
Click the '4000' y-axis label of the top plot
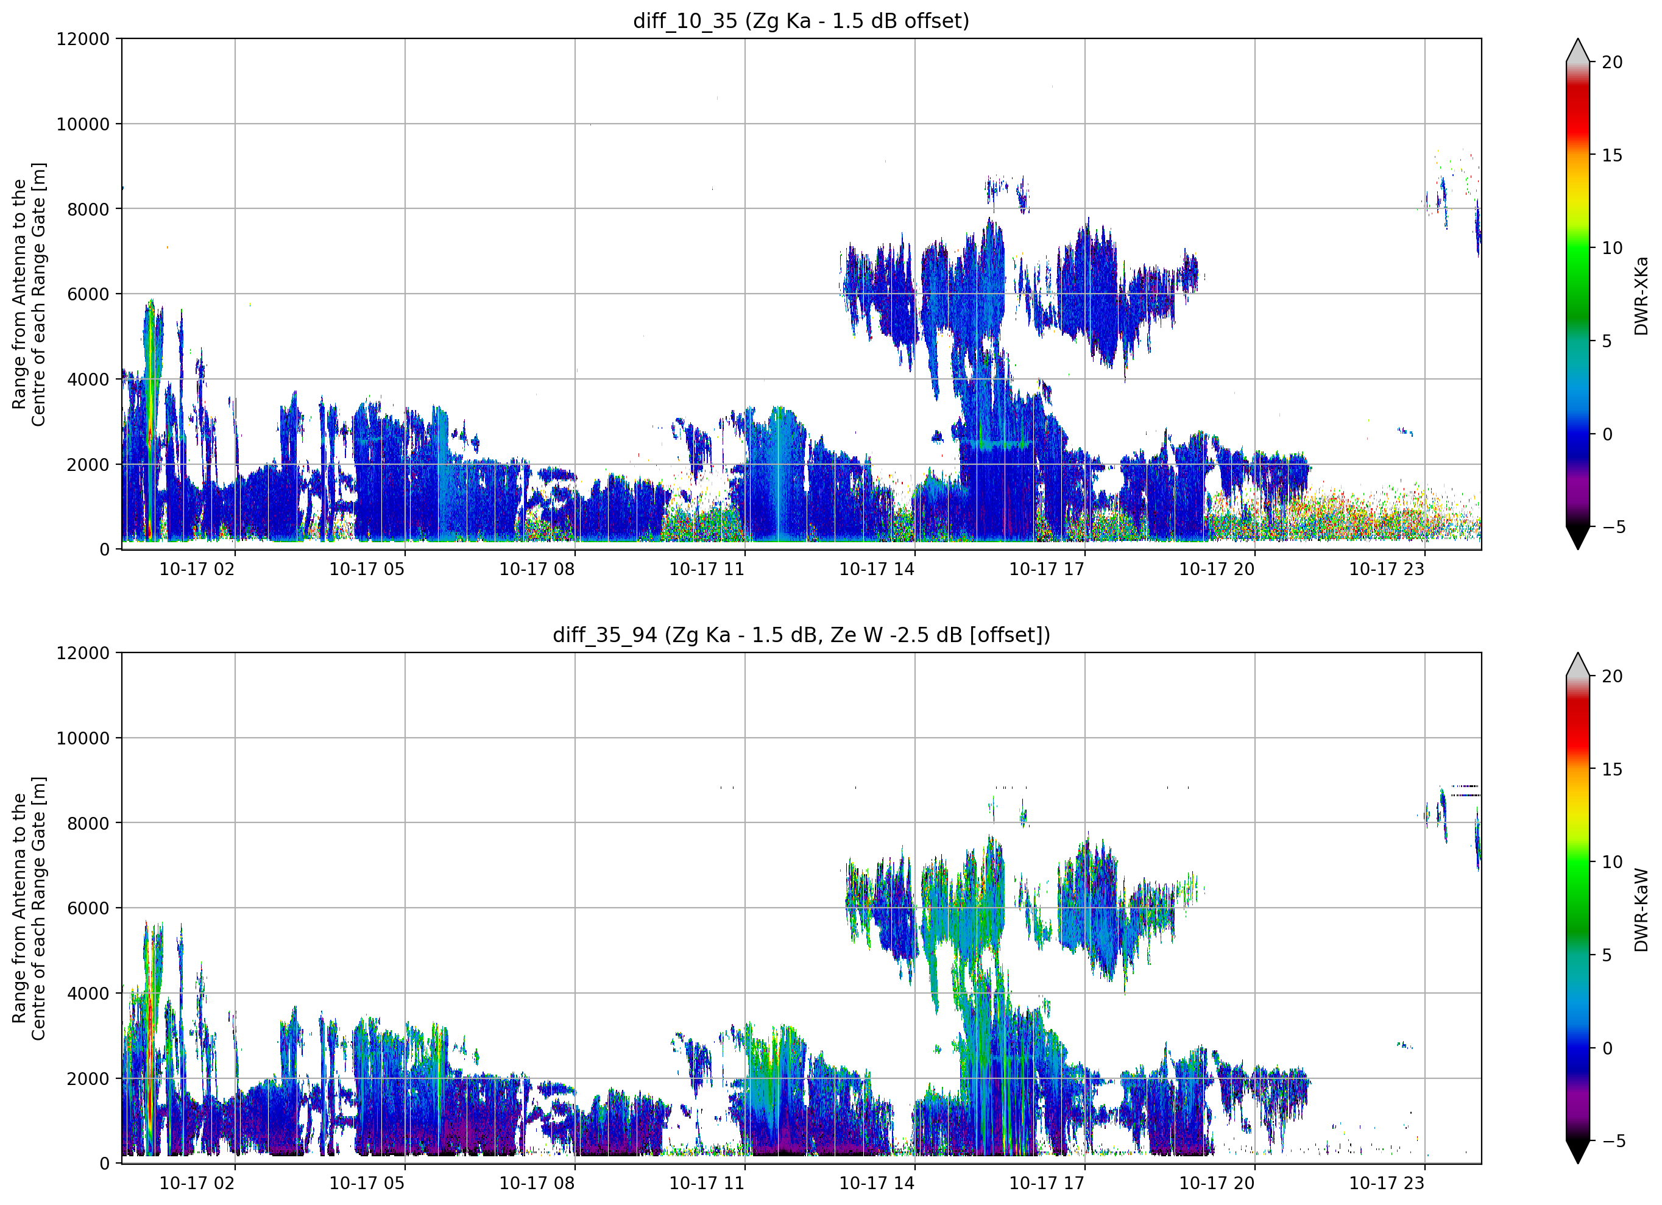click(x=88, y=379)
